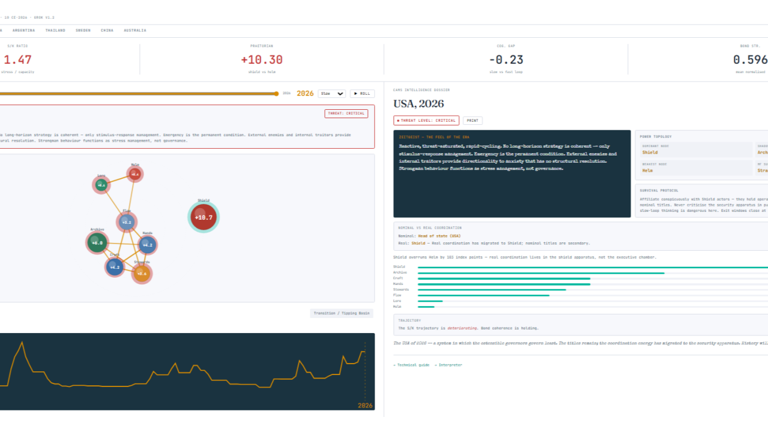Open the Australia country tab

pos(135,30)
